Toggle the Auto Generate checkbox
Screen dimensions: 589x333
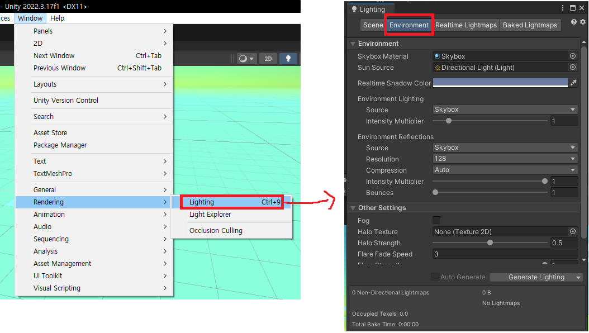coord(435,277)
